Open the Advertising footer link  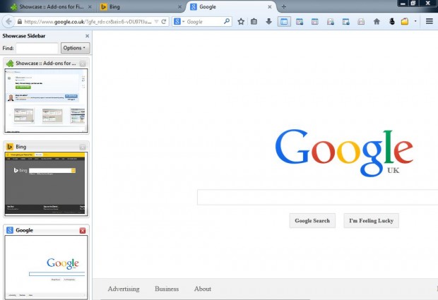pyautogui.click(x=124, y=289)
